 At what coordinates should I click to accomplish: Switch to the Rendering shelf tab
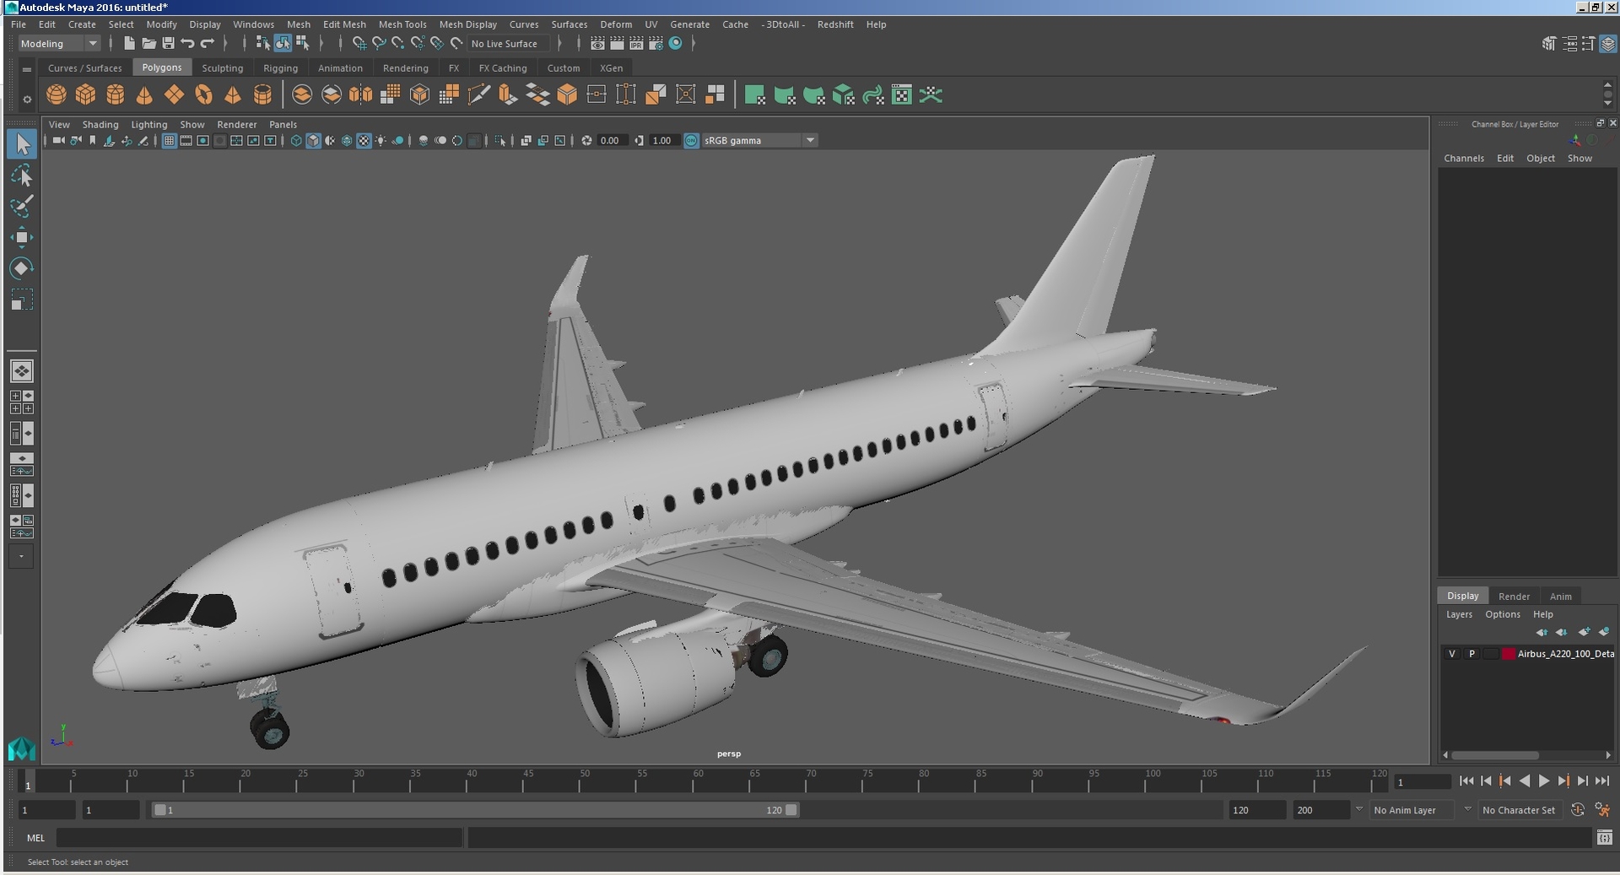click(405, 68)
